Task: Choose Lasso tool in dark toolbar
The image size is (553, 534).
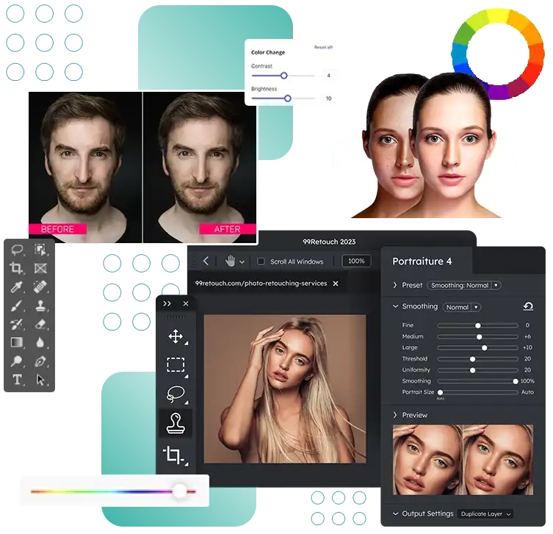Action: coord(176,394)
